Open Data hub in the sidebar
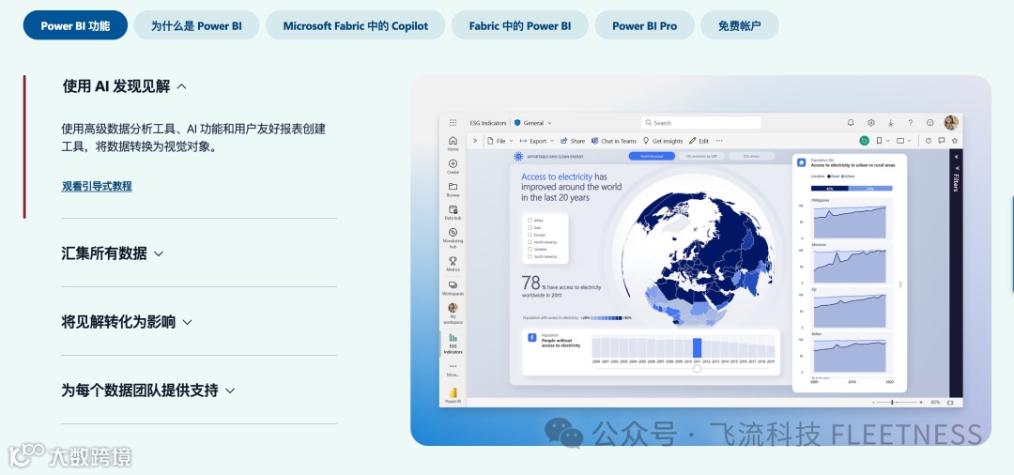The width and height of the screenshot is (1014, 475). tap(453, 212)
